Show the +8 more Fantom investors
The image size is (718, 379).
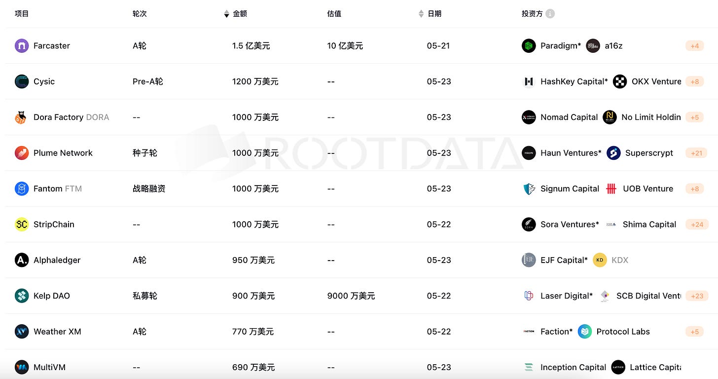(694, 189)
